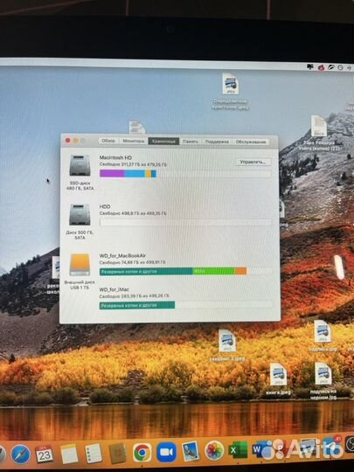This screenshot has width=354, height=472.
Task: Click the red menu bar status icon
Action: tap(321, 67)
